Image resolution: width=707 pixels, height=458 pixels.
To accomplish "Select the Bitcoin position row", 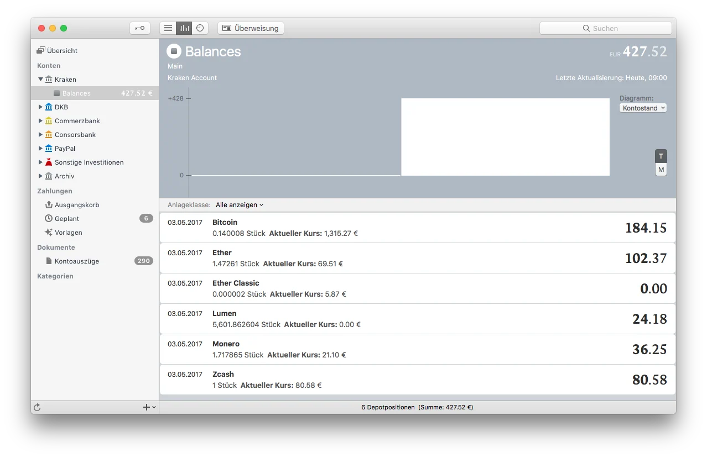I will click(417, 228).
